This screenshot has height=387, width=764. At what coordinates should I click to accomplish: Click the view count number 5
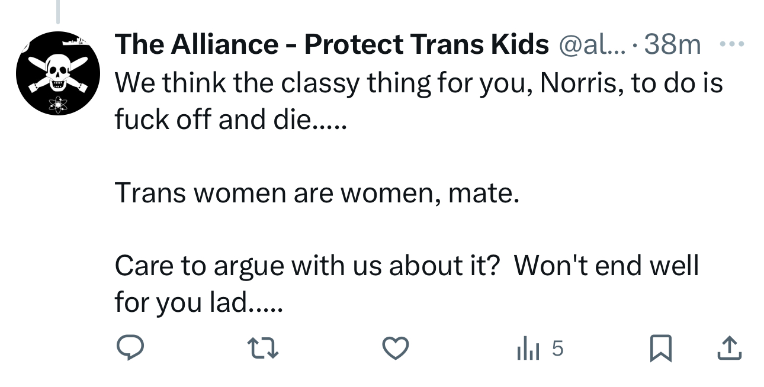tap(557, 348)
